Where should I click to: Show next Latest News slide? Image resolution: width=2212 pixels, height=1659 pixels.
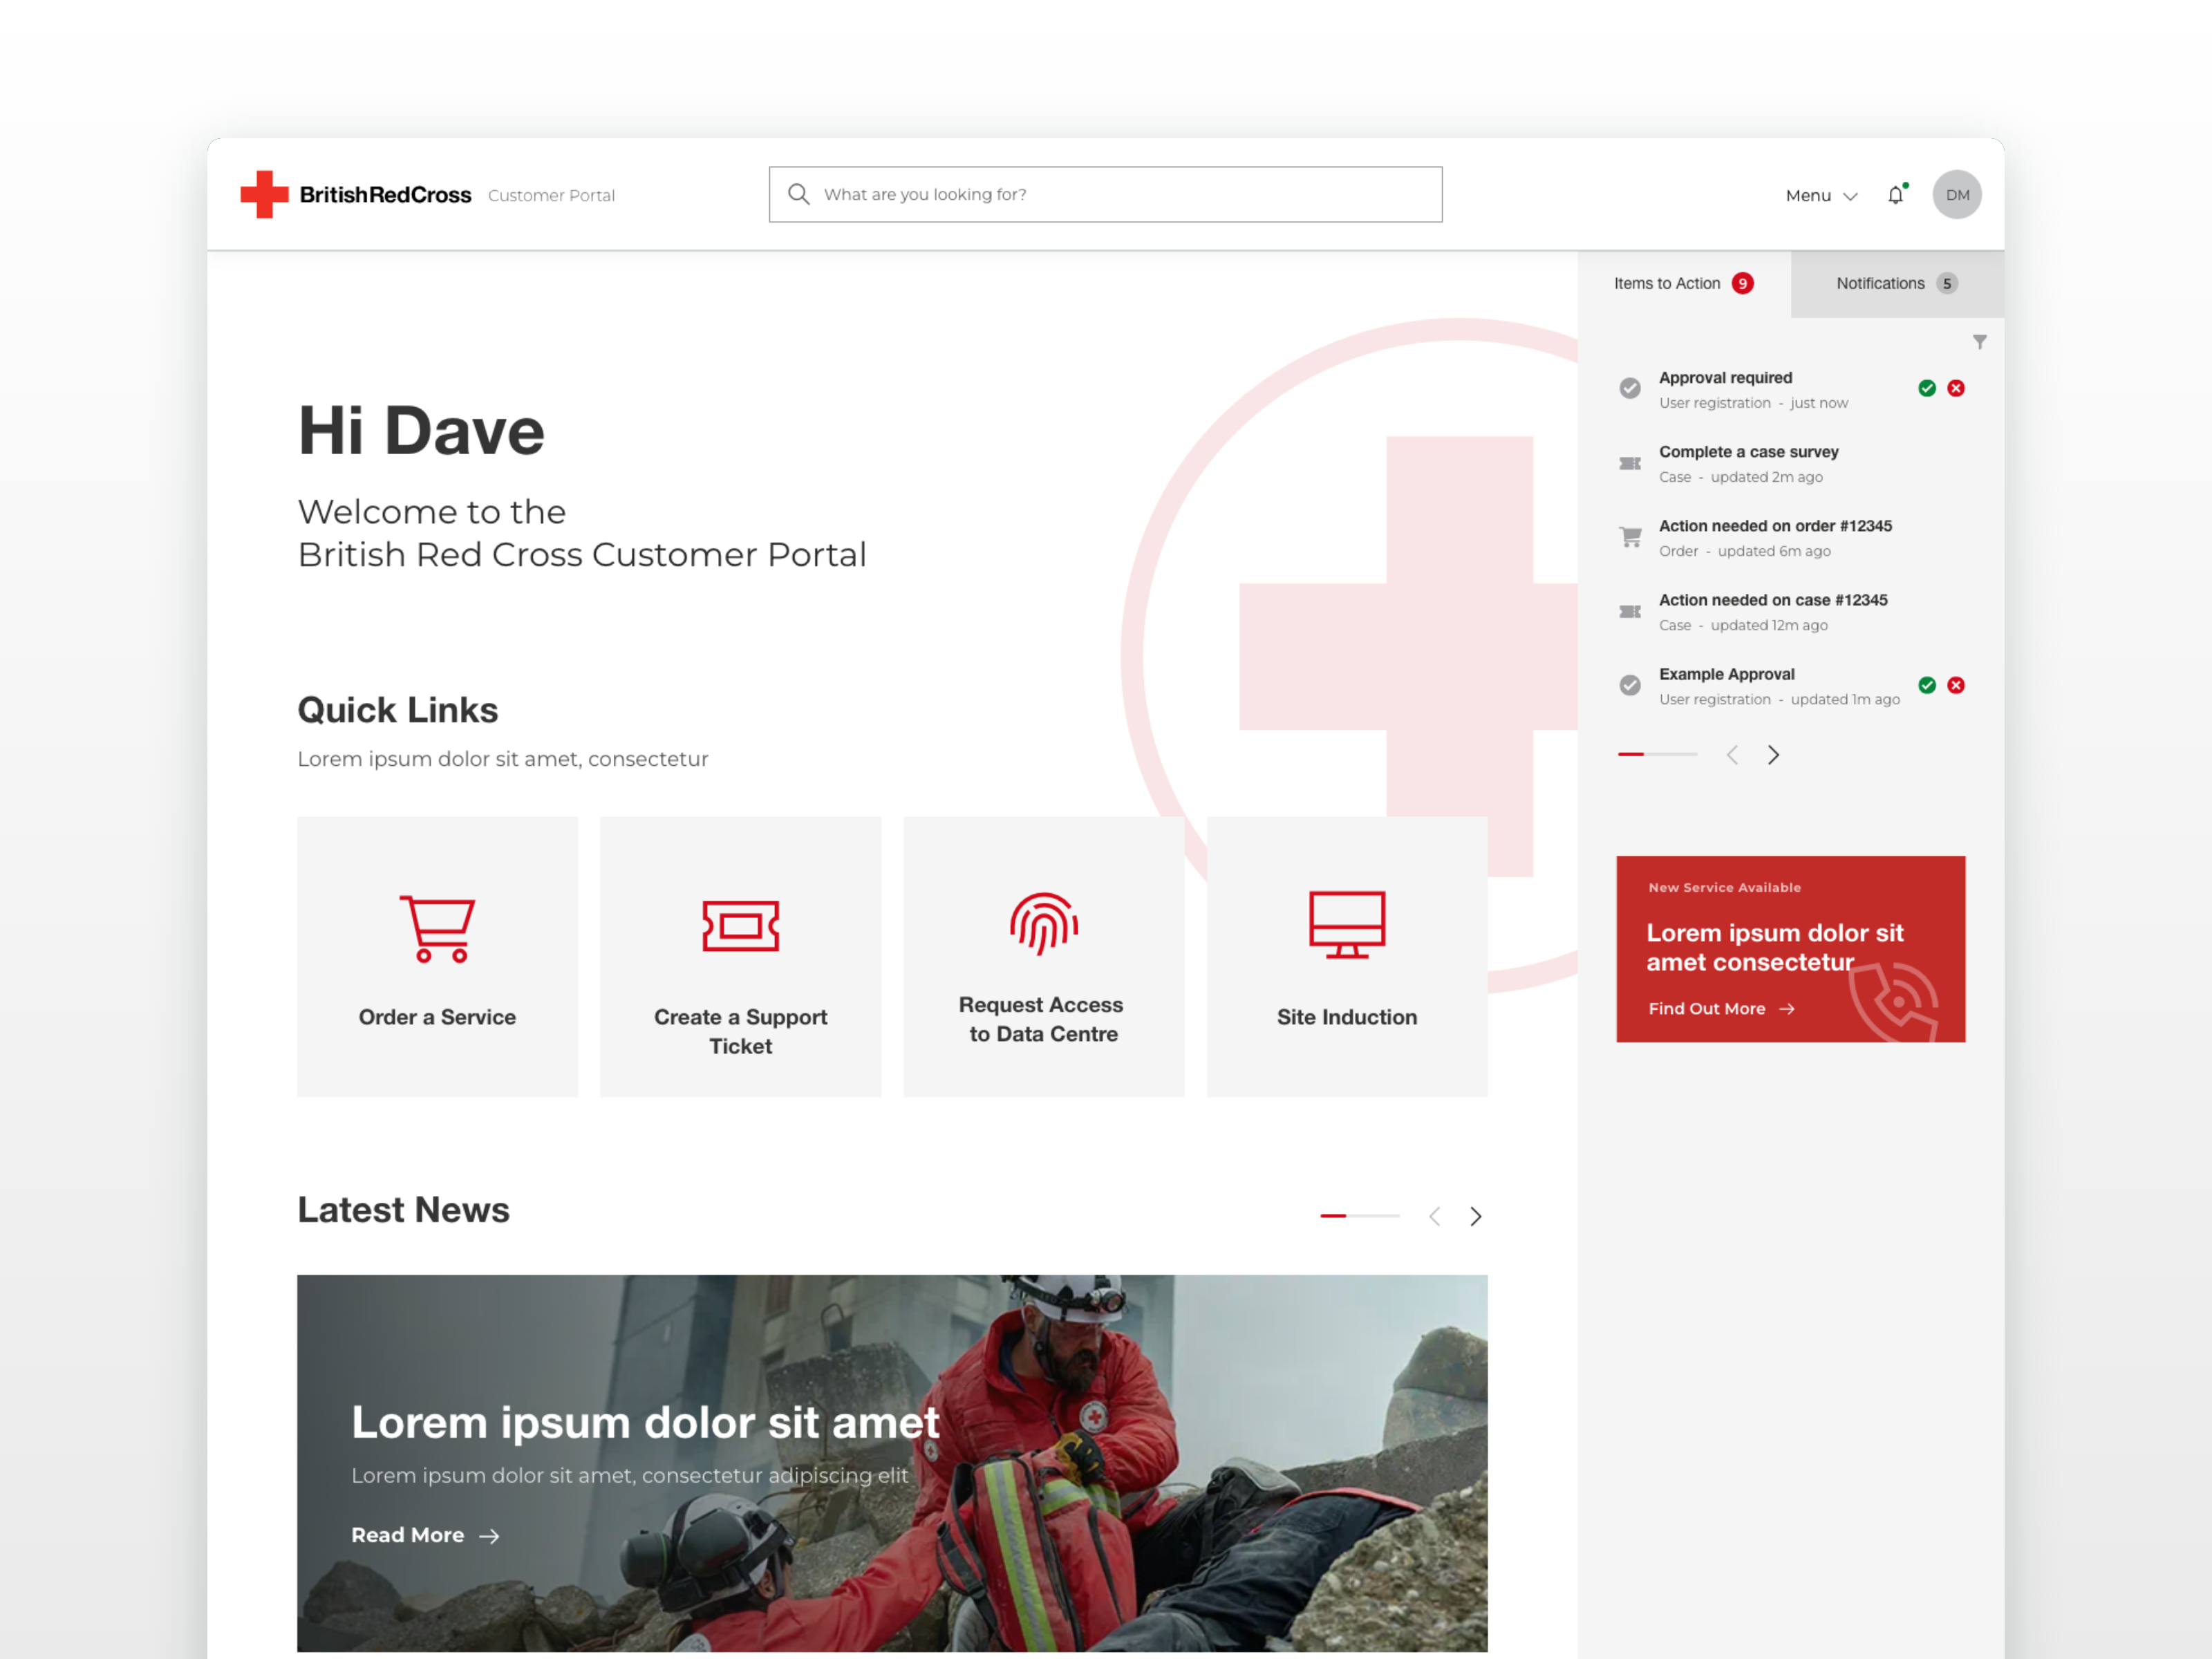1475,1216
